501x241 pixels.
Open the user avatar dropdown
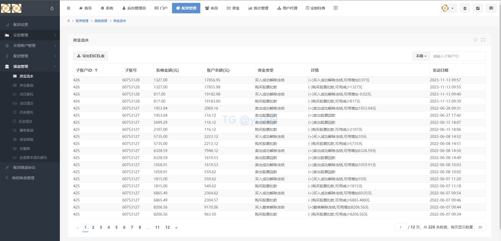(x=448, y=8)
